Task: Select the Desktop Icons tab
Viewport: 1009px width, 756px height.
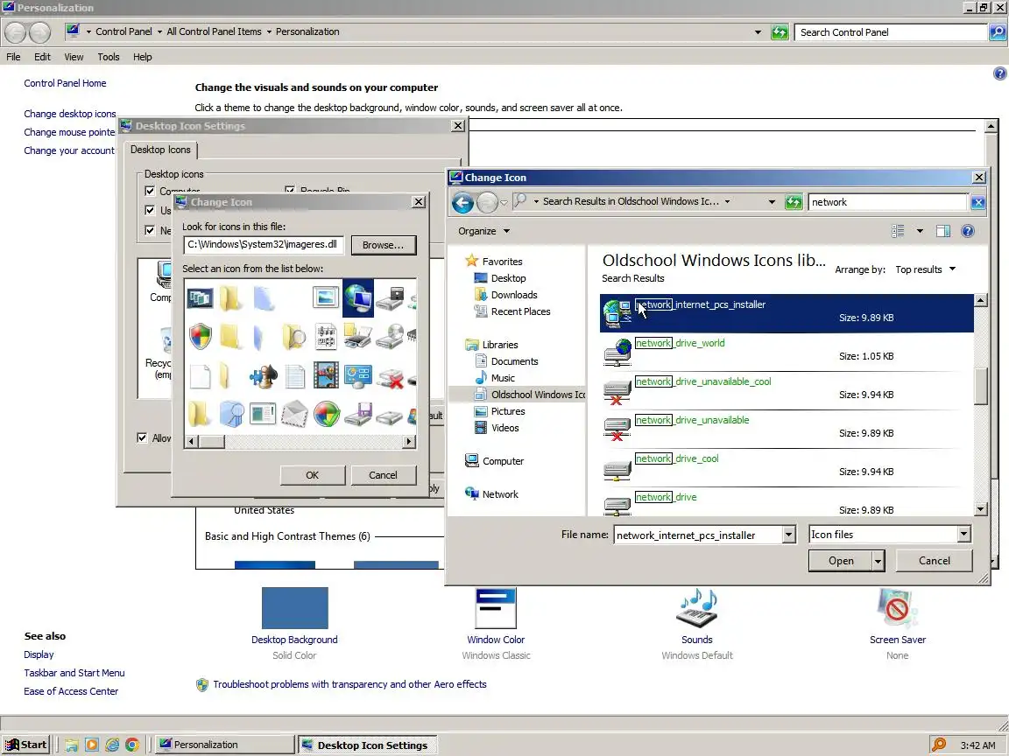Action: tap(160, 150)
